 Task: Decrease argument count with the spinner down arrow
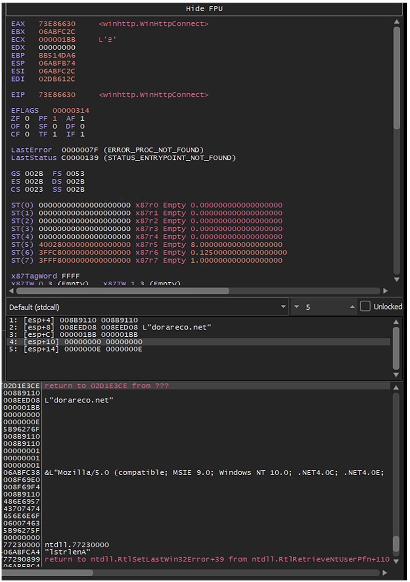[296, 307]
